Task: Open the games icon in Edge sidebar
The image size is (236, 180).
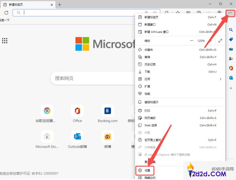Action: click(x=231, y=59)
